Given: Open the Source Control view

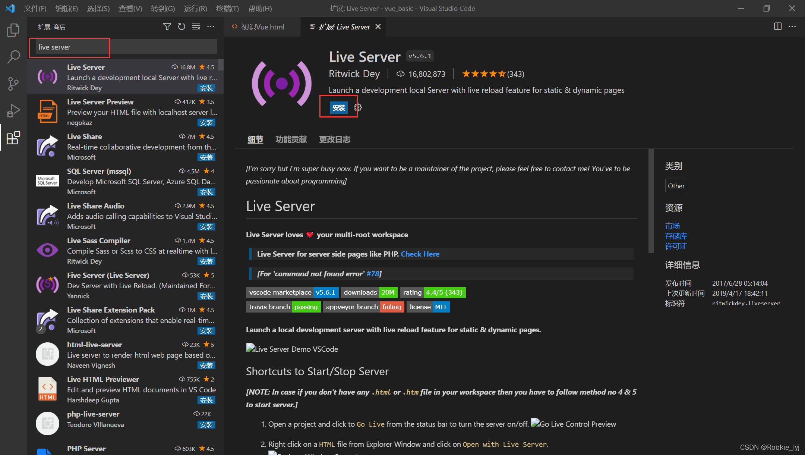Looking at the screenshot, I should pyautogui.click(x=13, y=84).
